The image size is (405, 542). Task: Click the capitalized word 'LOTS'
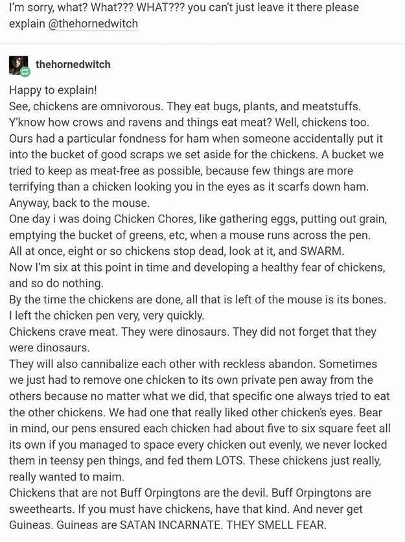click(229, 461)
